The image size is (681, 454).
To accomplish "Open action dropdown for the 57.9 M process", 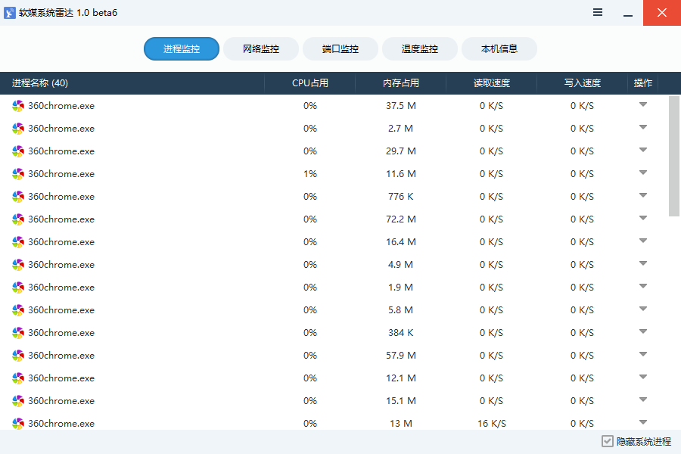I will [x=643, y=354].
